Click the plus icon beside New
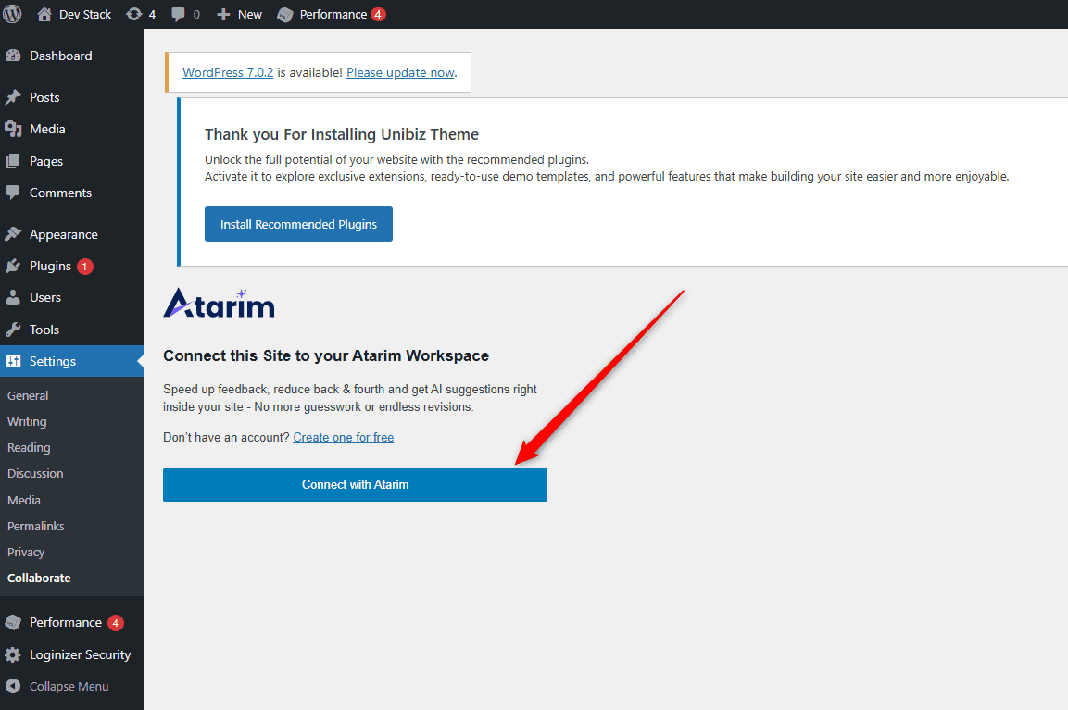Viewport: 1068px width, 710px height. pos(223,14)
